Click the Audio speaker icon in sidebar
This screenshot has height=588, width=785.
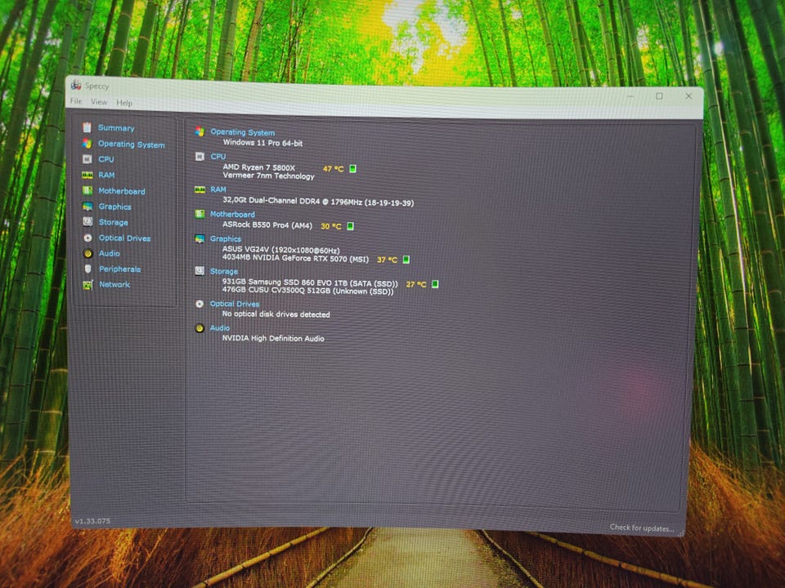point(87,253)
